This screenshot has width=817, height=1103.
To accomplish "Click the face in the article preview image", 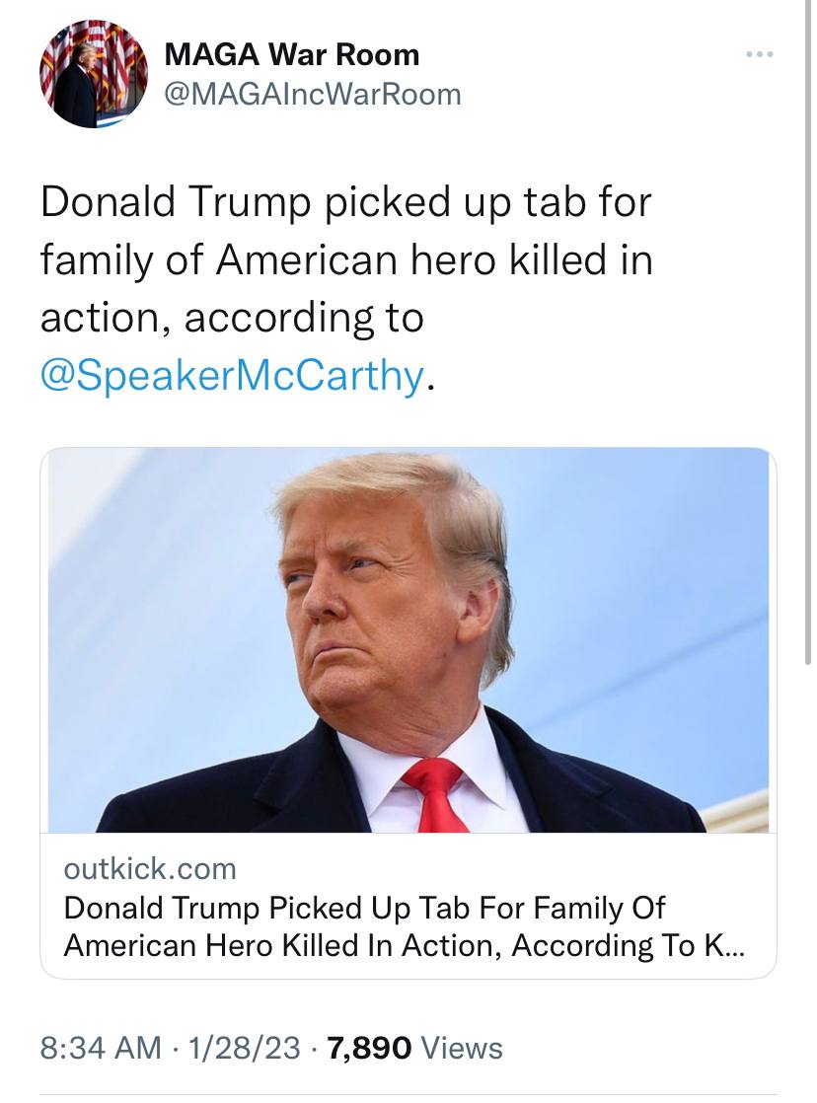I will coord(365,602).
